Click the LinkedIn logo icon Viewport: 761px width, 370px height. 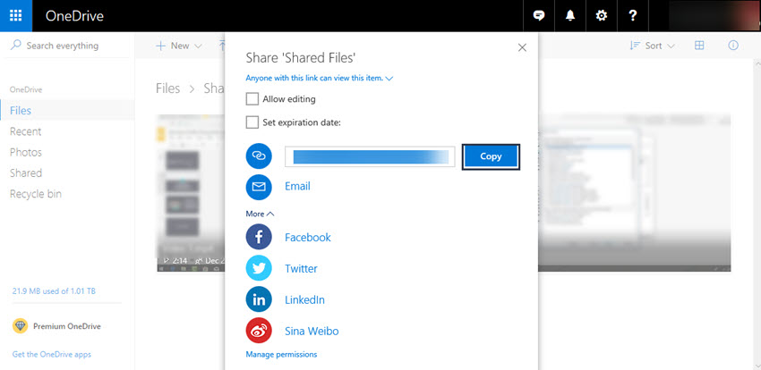click(x=259, y=299)
